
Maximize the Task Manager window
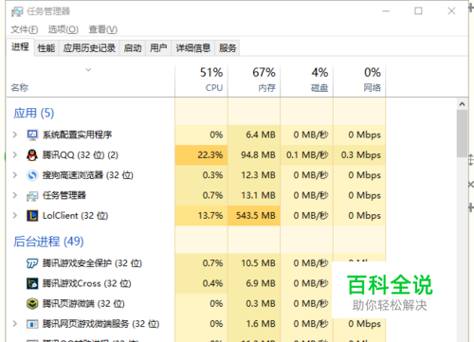[418, 11]
